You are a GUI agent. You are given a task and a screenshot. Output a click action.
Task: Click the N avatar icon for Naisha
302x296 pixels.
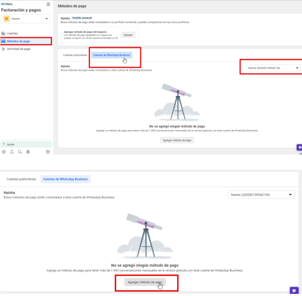pyautogui.click(x=6, y=19)
